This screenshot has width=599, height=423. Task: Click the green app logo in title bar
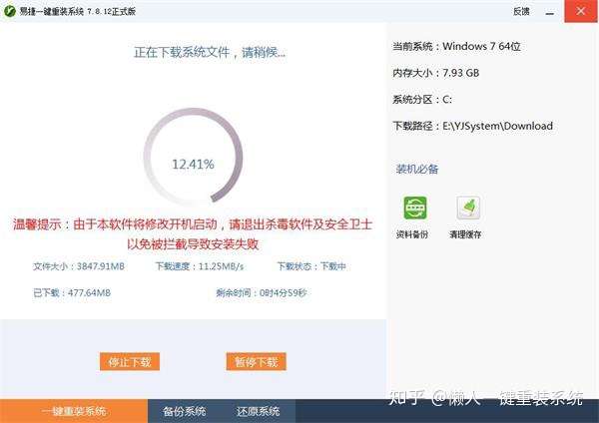click(9, 11)
